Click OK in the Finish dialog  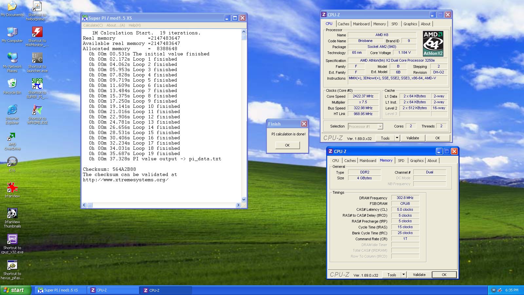click(x=287, y=145)
